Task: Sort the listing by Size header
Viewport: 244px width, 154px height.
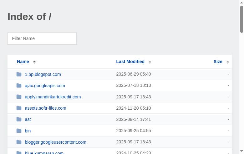Action: 218,62
